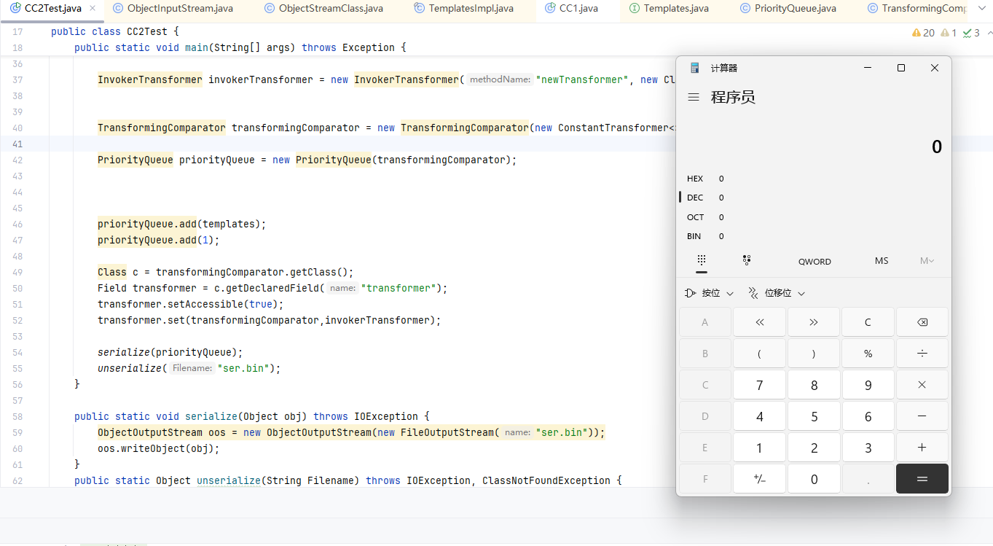Click the subtract − key
The height and width of the screenshot is (546, 993).
click(x=922, y=416)
